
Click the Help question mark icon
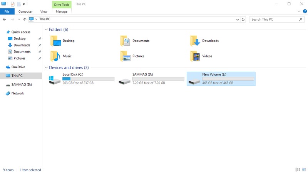point(305,12)
